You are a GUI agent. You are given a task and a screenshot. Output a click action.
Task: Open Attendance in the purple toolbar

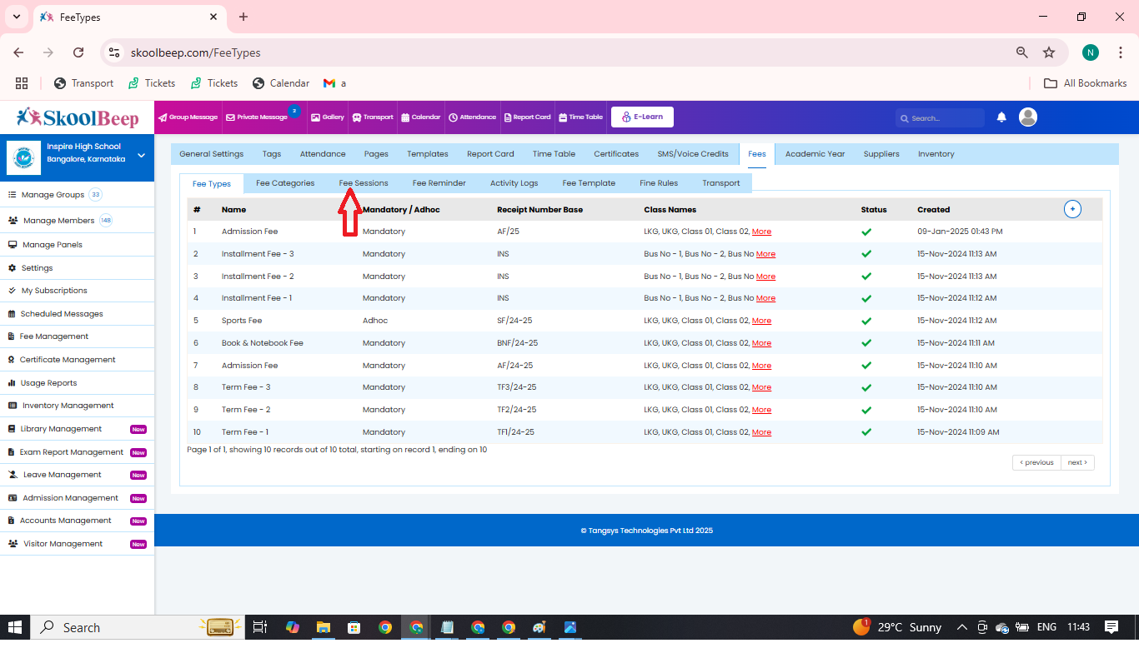472,117
